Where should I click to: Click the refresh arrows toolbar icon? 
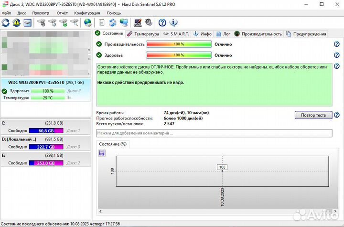[6, 22]
